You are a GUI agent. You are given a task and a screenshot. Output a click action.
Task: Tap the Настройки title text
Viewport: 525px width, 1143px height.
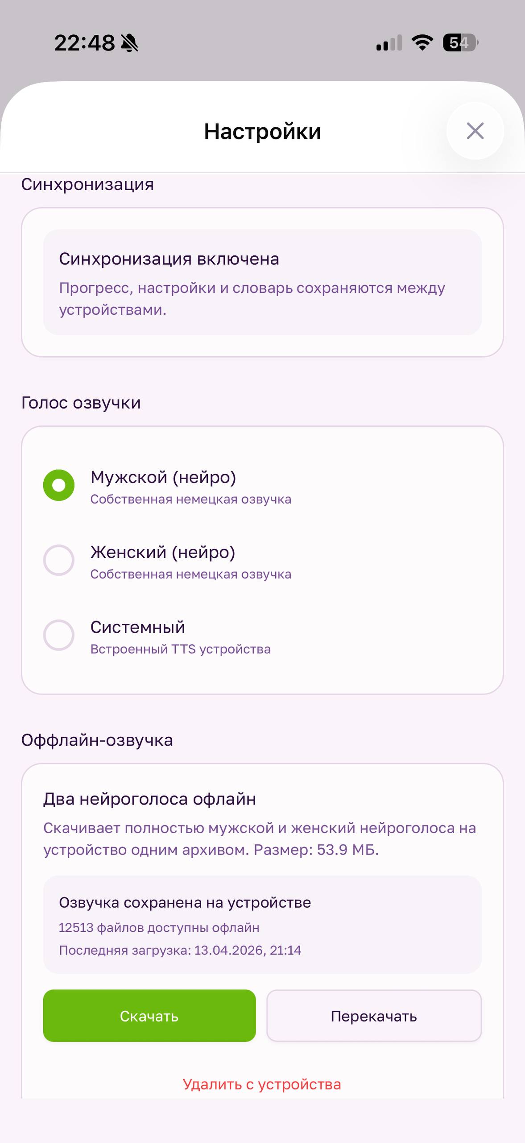click(x=262, y=132)
